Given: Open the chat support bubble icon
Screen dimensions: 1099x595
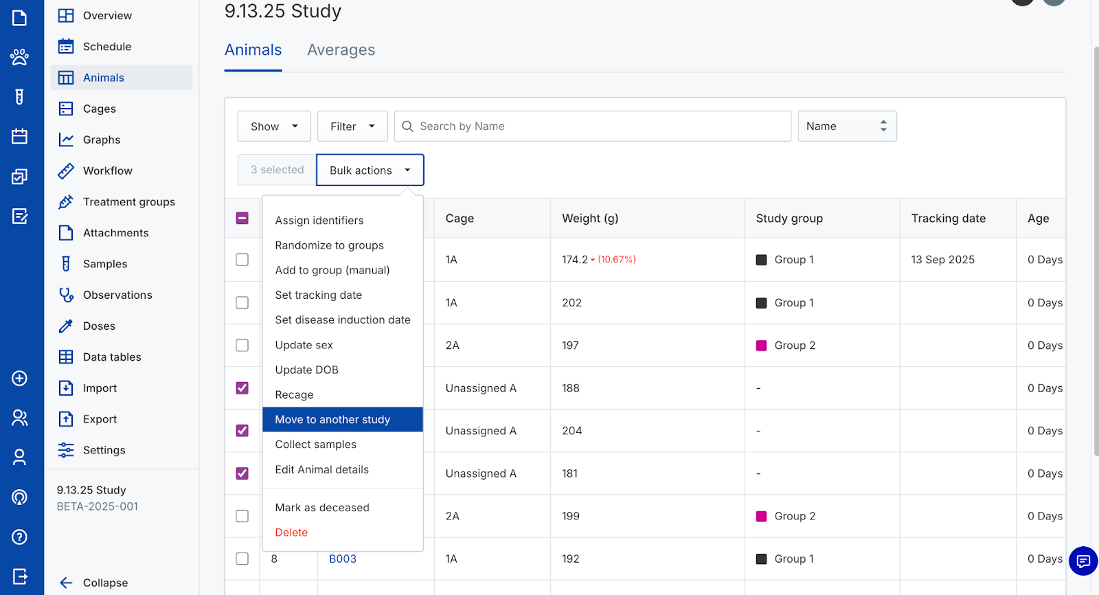Looking at the screenshot, I should [x=1083, y=561].
